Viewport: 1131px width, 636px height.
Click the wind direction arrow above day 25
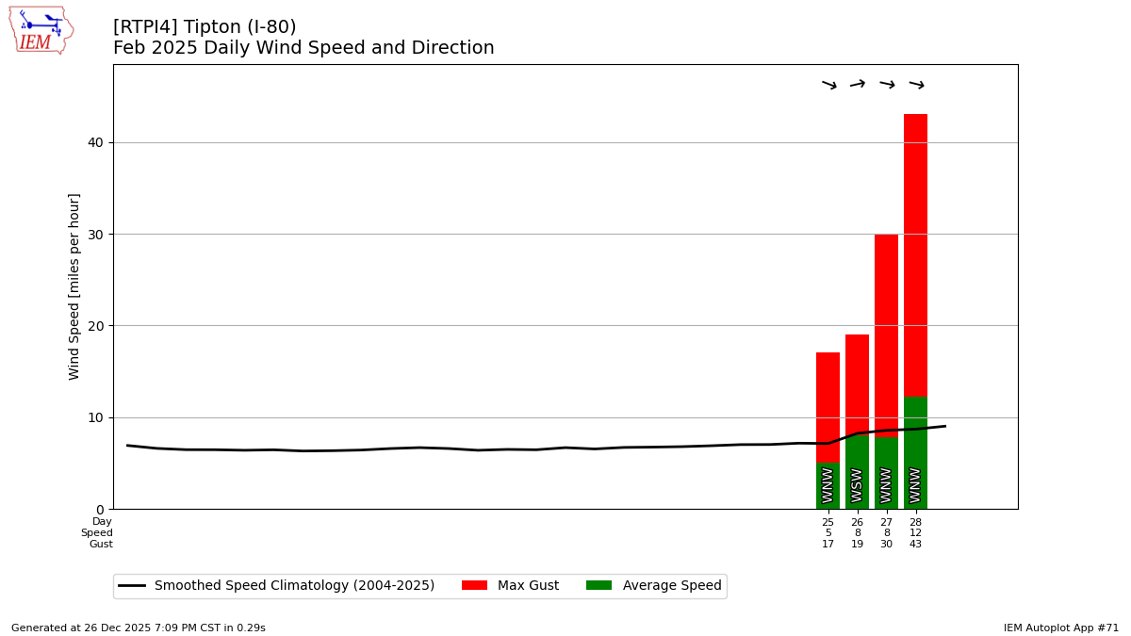828,85
